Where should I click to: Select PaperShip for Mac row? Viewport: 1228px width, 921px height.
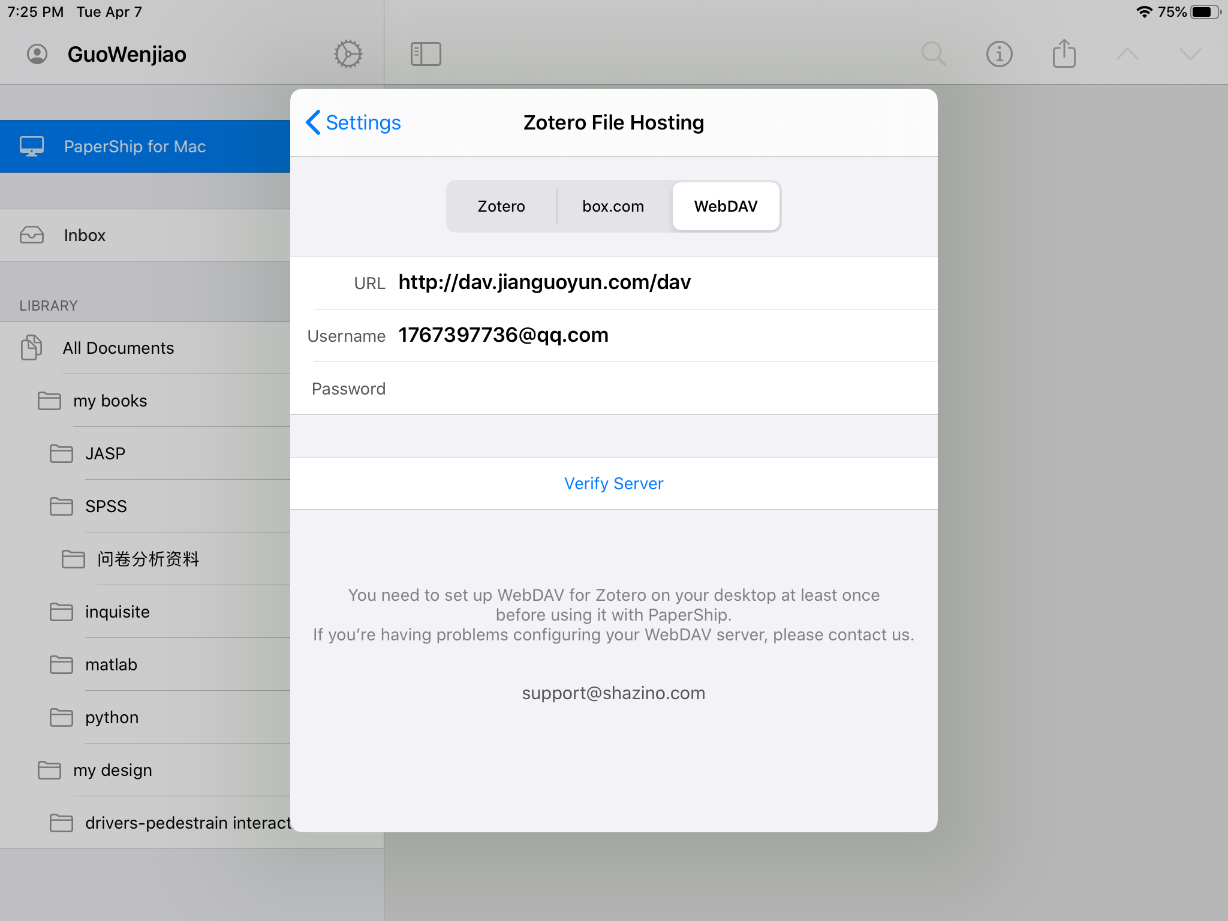tap(135, 146)
